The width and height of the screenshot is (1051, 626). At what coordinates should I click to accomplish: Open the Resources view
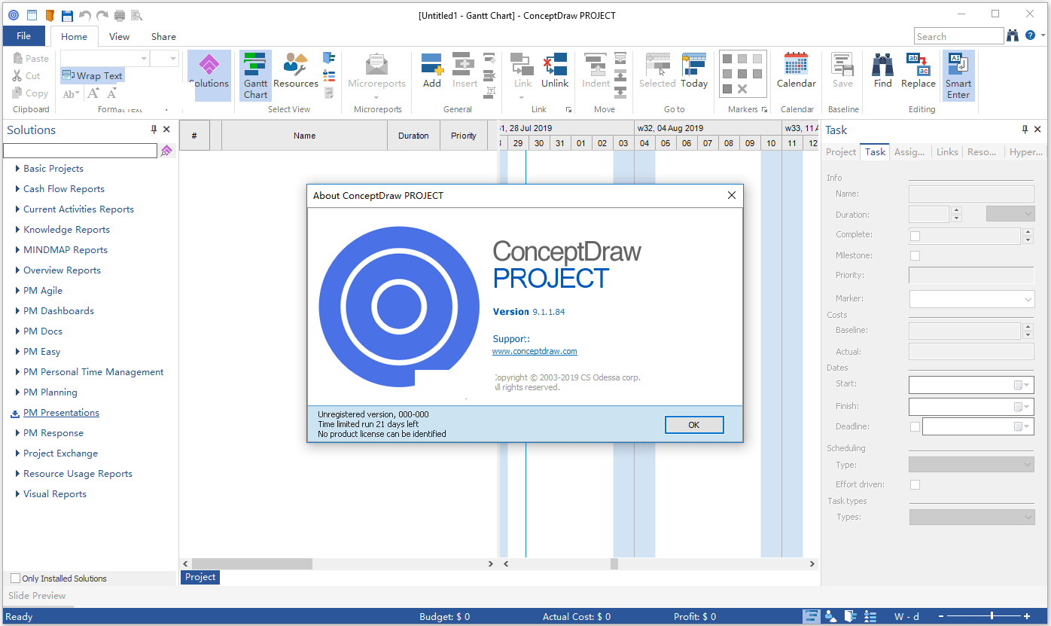coord(295,71)
